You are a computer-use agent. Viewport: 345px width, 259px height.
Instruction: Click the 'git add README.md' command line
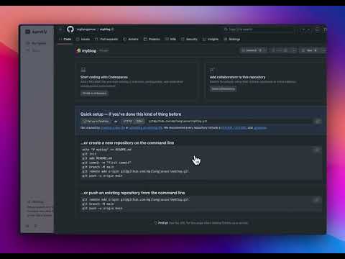coord(97,158)
